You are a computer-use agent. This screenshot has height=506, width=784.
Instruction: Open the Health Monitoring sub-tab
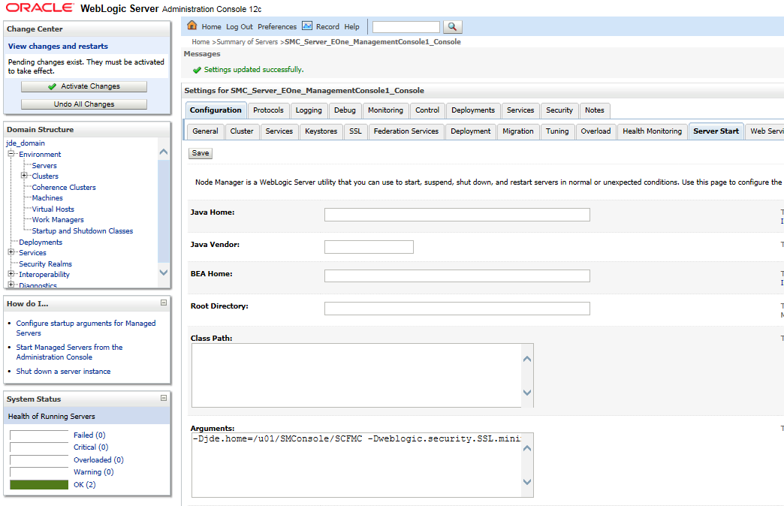pyautogui.click(x=652, y=131)
